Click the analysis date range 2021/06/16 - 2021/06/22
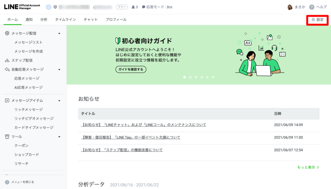The width and height of the screenshot is (331, 189). [x=134, y=185]
